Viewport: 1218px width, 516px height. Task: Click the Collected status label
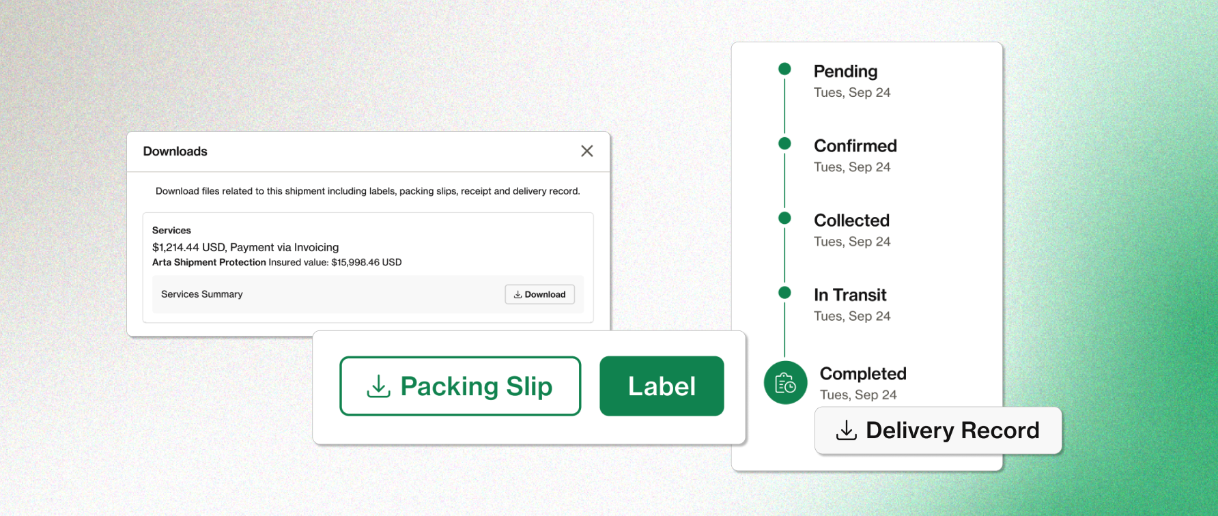pos(851,220)
